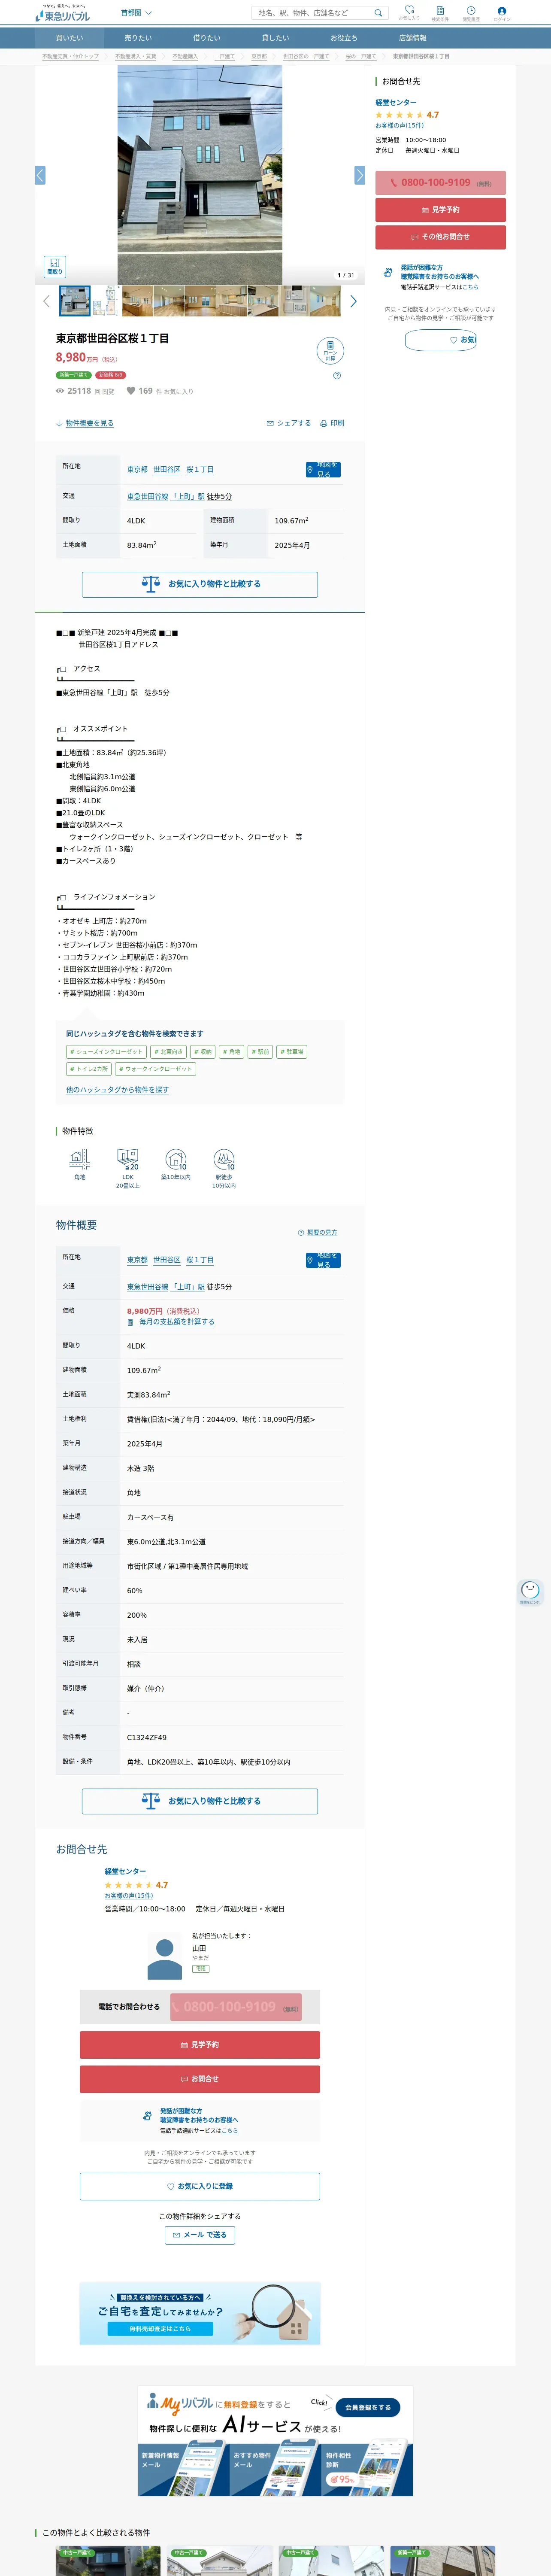Open 他のハッシュタグから物件を探す link

(x=117, y=1090)
